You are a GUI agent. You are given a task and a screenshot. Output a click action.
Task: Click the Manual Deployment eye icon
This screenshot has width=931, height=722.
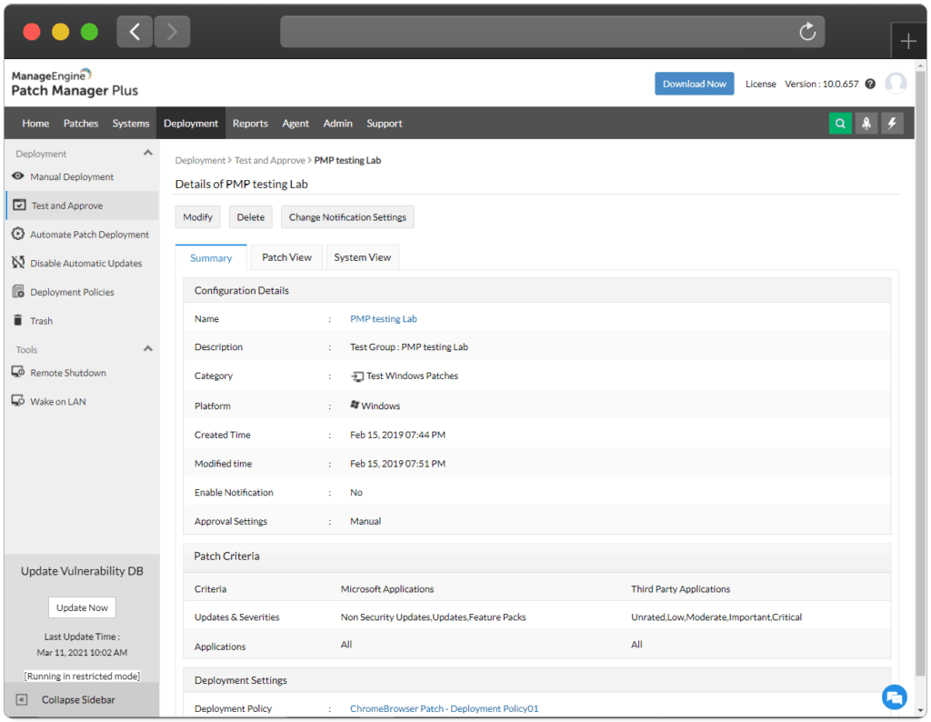pyautogui.click(x=18, y=176)
